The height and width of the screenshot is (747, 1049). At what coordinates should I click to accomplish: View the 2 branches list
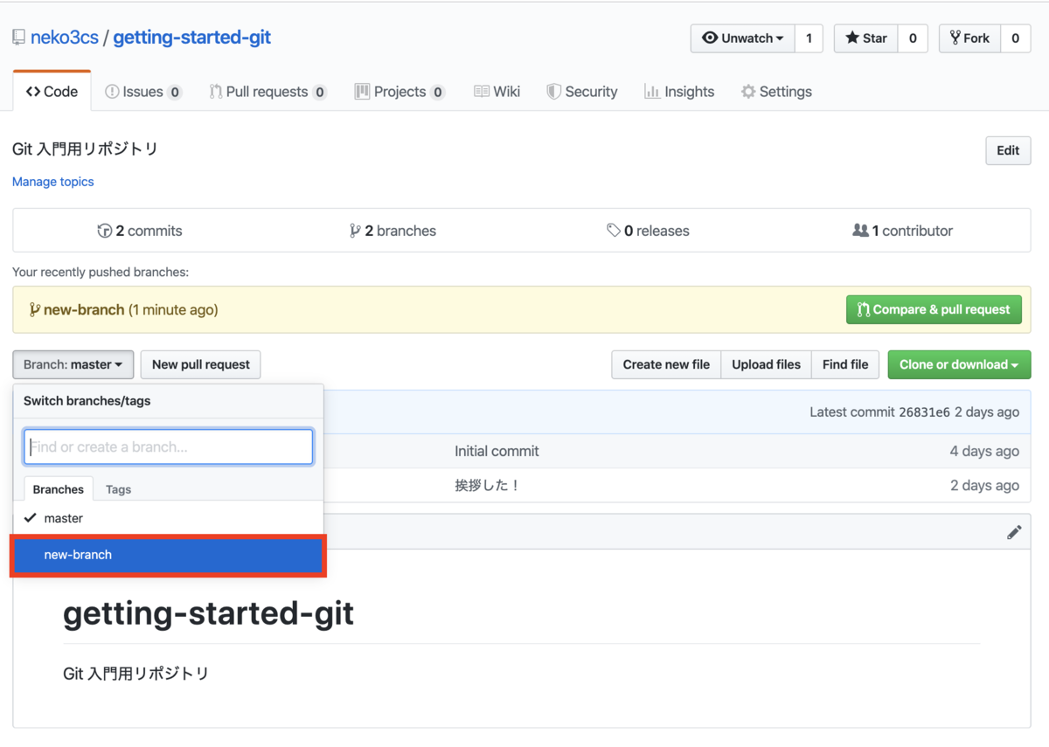click(393, 231)
